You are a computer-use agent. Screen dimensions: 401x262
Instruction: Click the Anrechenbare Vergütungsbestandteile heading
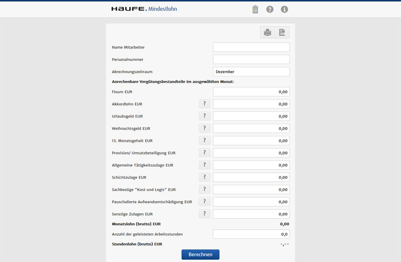(173, 82)
